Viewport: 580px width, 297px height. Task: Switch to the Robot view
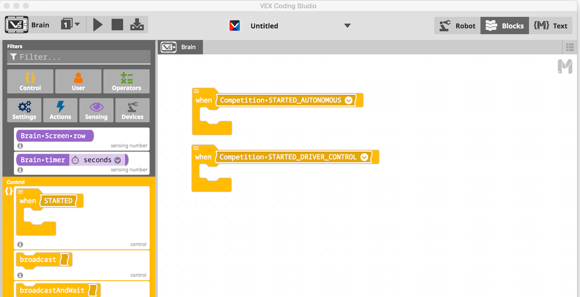pos(457,26)
